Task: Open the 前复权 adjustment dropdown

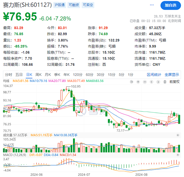Action: pos(175,82)
